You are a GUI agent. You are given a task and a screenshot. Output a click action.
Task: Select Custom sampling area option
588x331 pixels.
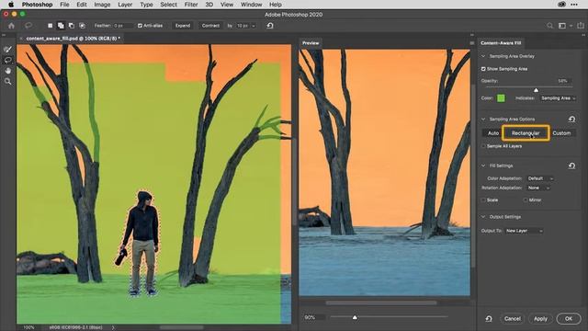(561, 133)
